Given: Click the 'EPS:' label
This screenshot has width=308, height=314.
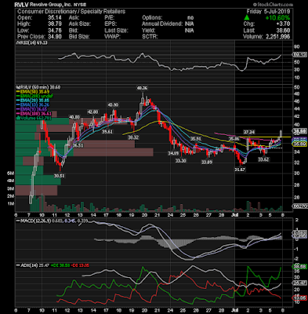Looking at the screenshot, I should (x=110, y=24).
